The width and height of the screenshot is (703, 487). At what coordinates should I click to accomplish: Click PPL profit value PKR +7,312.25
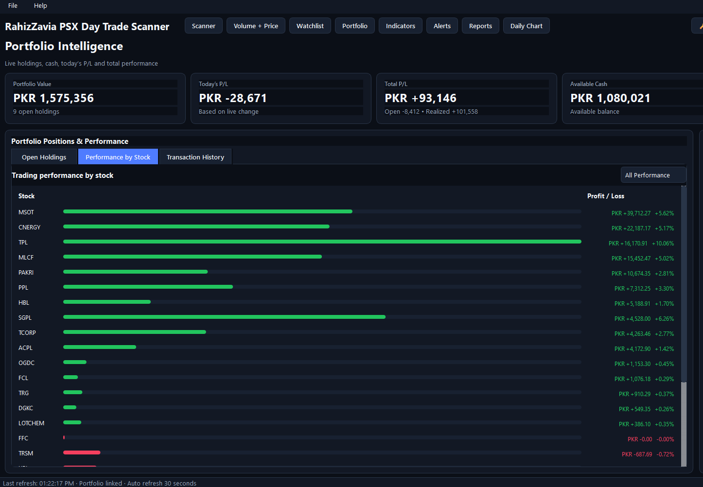tap(633, 289)
